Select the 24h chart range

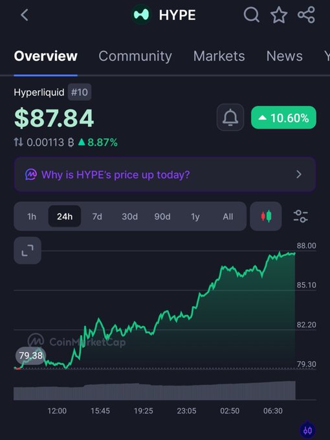point(65,216)
